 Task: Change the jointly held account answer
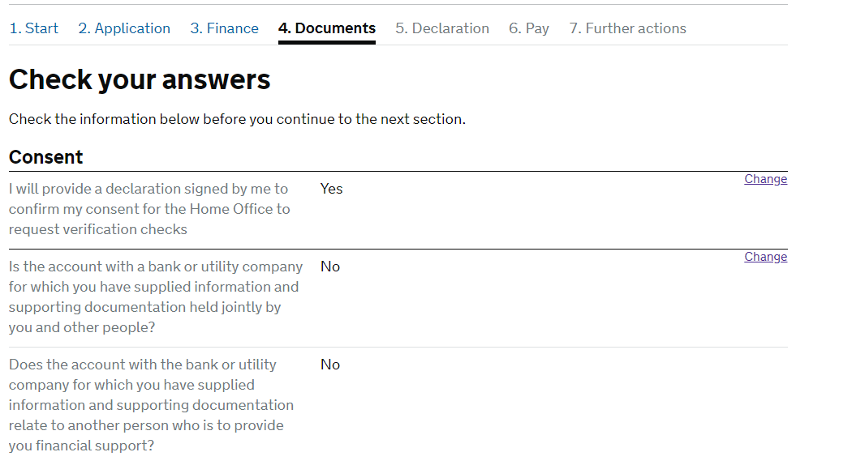click(x=765, y=257)
